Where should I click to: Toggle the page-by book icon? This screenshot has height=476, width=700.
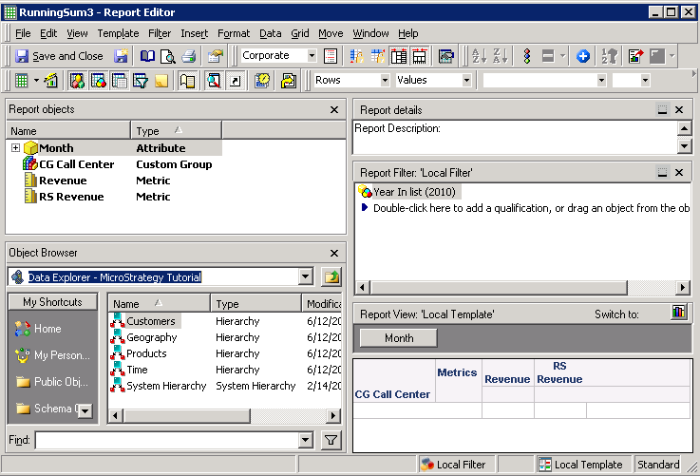(187, 81)
